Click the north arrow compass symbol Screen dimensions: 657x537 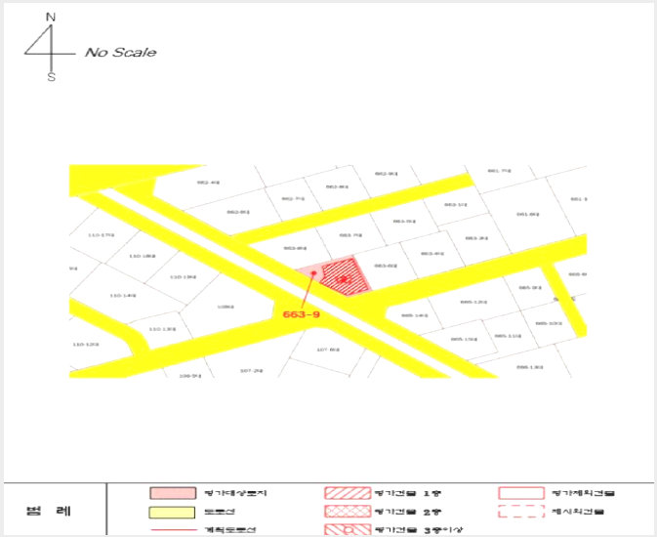point(51,47)
